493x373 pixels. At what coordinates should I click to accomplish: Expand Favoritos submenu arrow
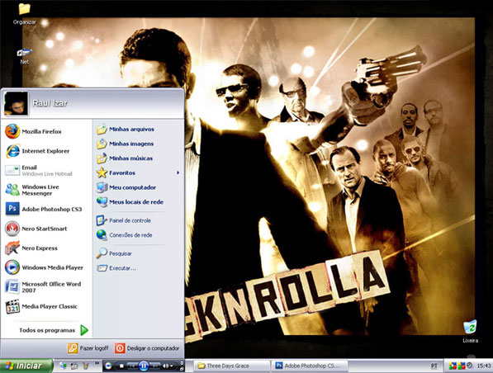178,172
